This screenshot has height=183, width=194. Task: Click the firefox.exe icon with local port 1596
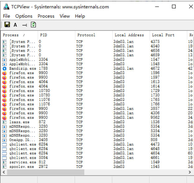[4, 73]
